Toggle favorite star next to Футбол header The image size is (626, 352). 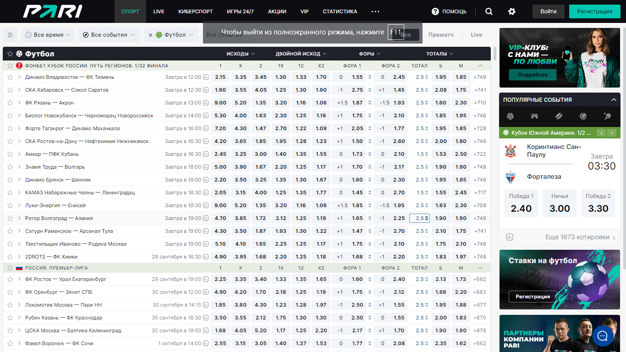[10, 54]
